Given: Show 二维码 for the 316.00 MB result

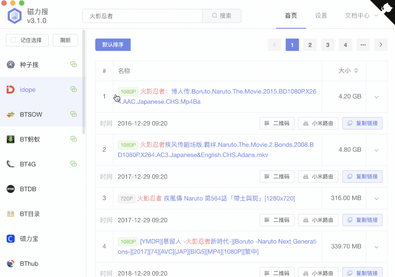Looking at the screenshot, I should (277, 220).
